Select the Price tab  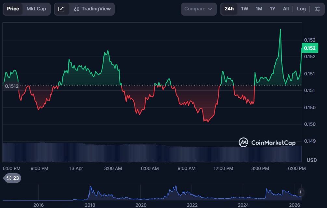13,9
